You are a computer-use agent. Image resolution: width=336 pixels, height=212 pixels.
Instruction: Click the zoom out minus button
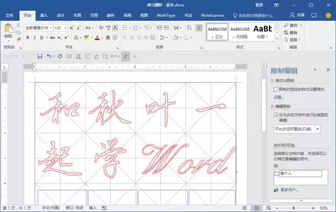click(277, 208)
